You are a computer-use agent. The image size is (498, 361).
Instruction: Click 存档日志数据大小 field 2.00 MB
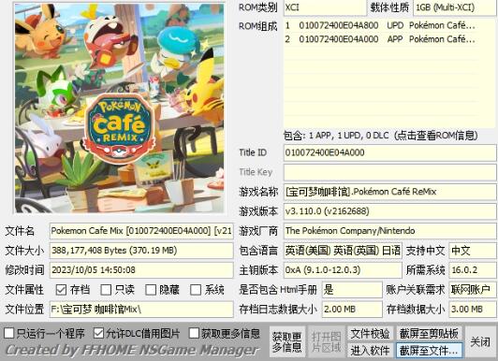tap(352, 310)
